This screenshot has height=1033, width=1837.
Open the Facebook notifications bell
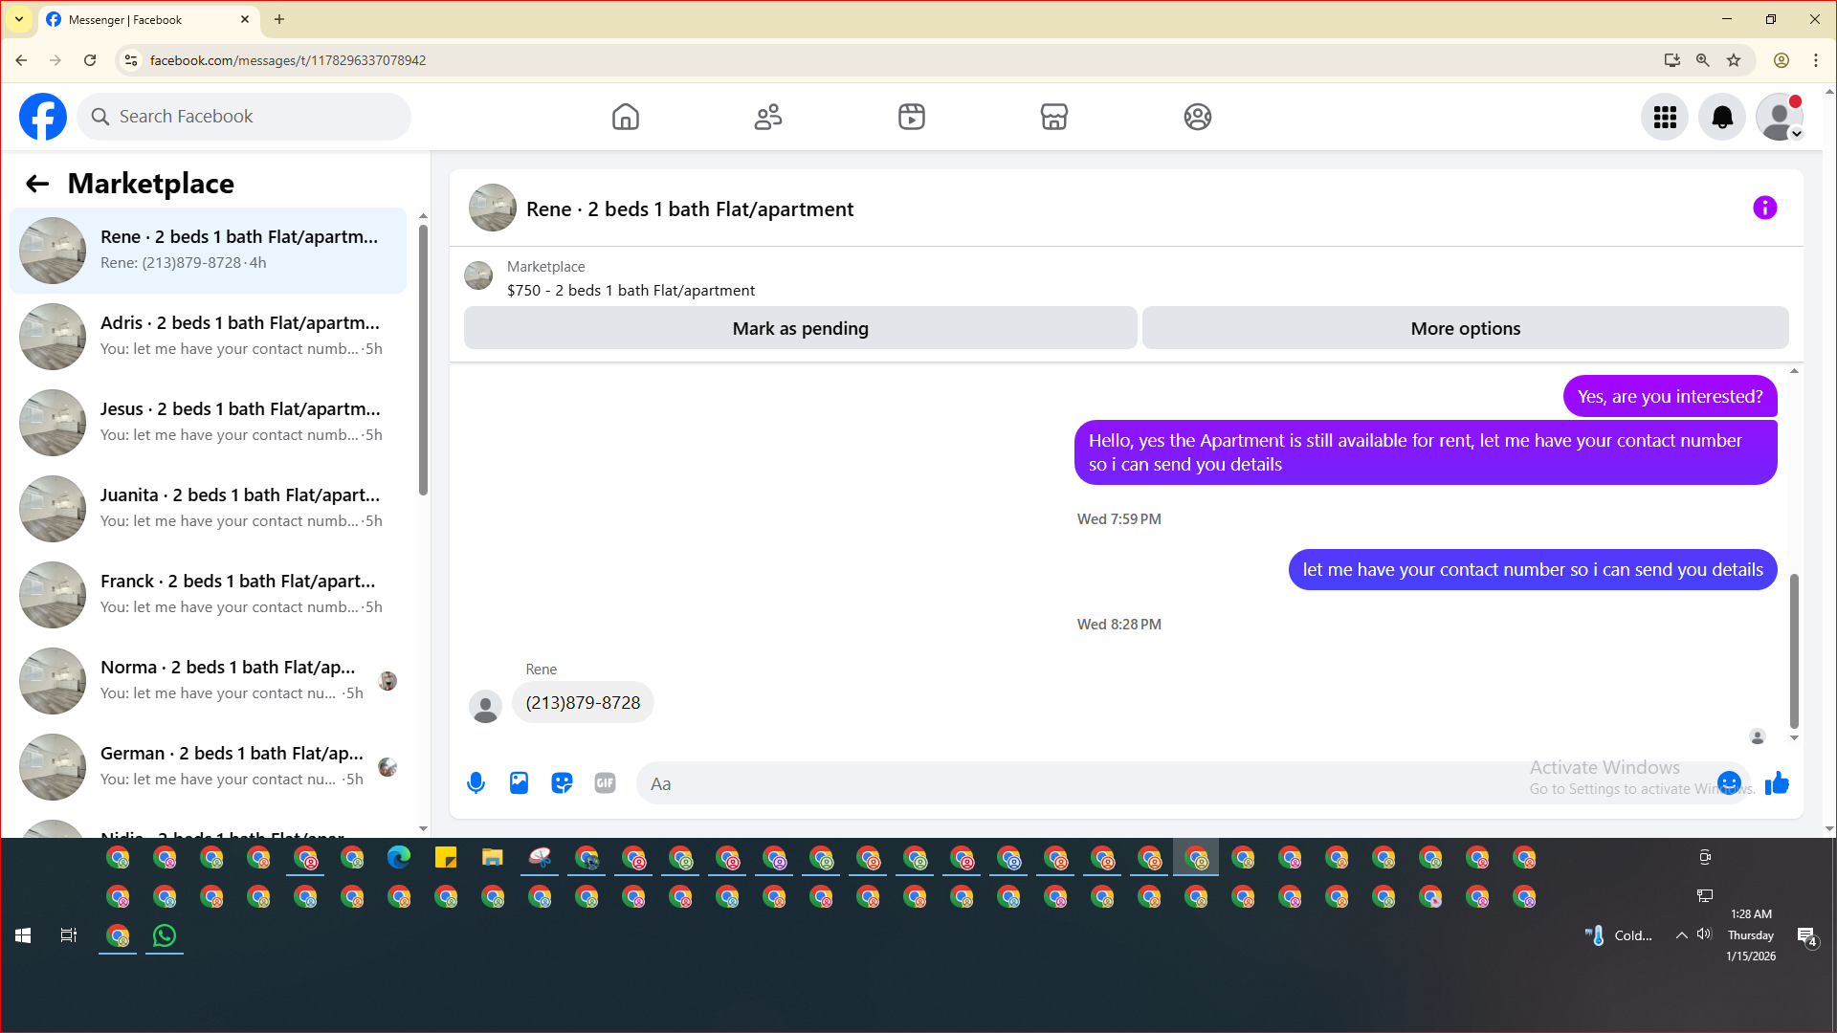click(1721, 117)
